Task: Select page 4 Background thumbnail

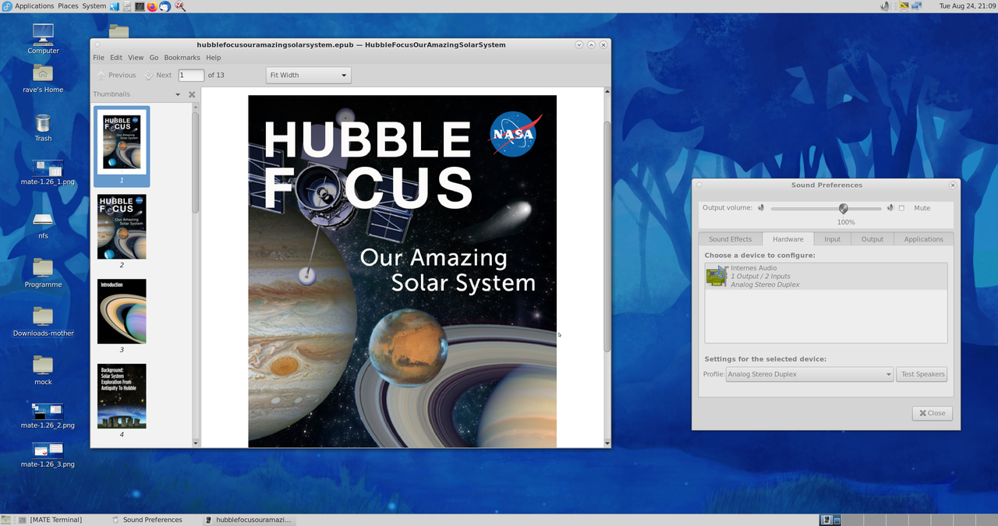Action: click(122, 396)
